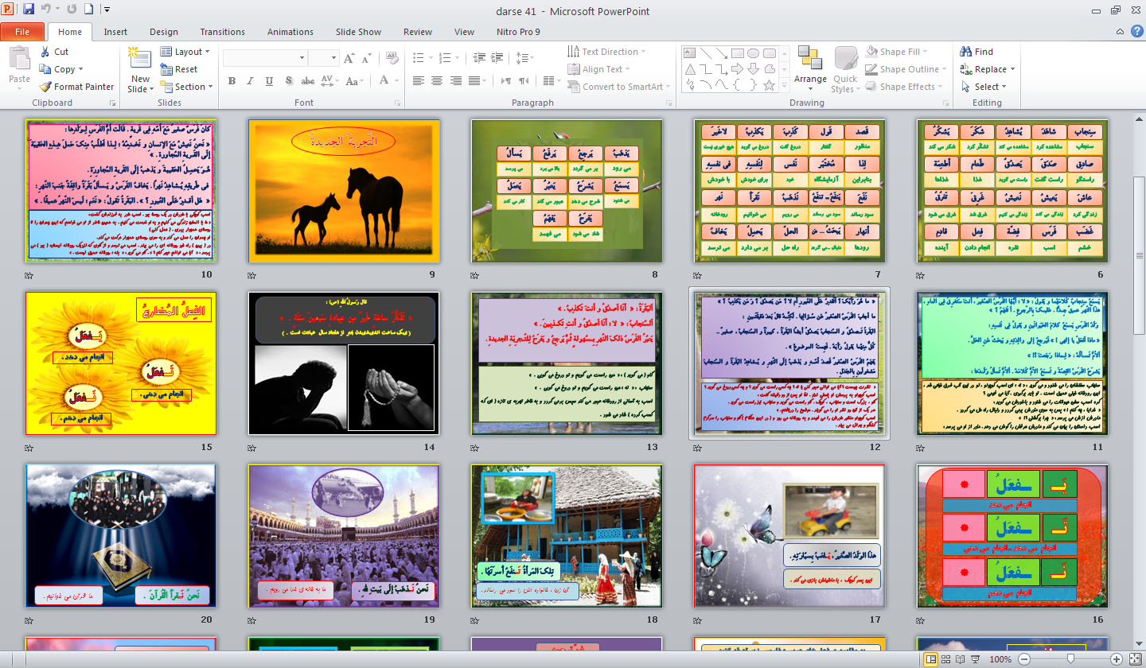Open the Font Color picker
1146x668 pixels.
point(389,80)
